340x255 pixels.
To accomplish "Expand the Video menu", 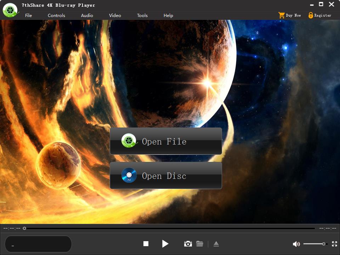I will [115, 15].
